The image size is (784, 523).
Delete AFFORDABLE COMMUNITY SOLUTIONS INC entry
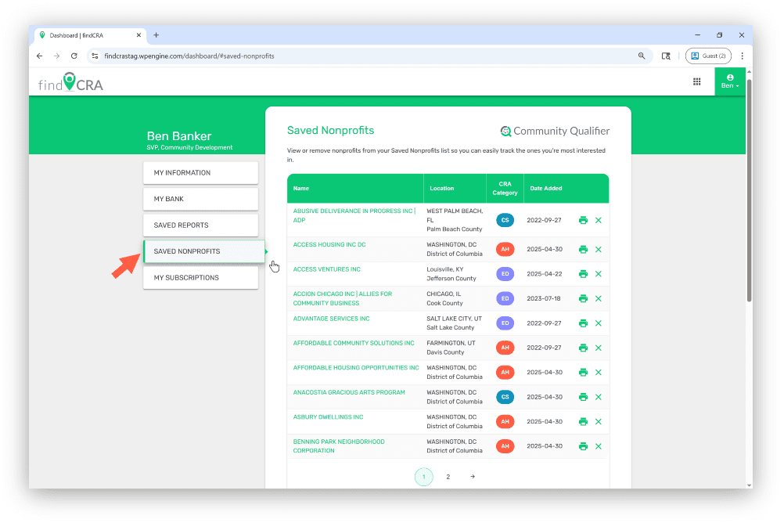point(599,348)
